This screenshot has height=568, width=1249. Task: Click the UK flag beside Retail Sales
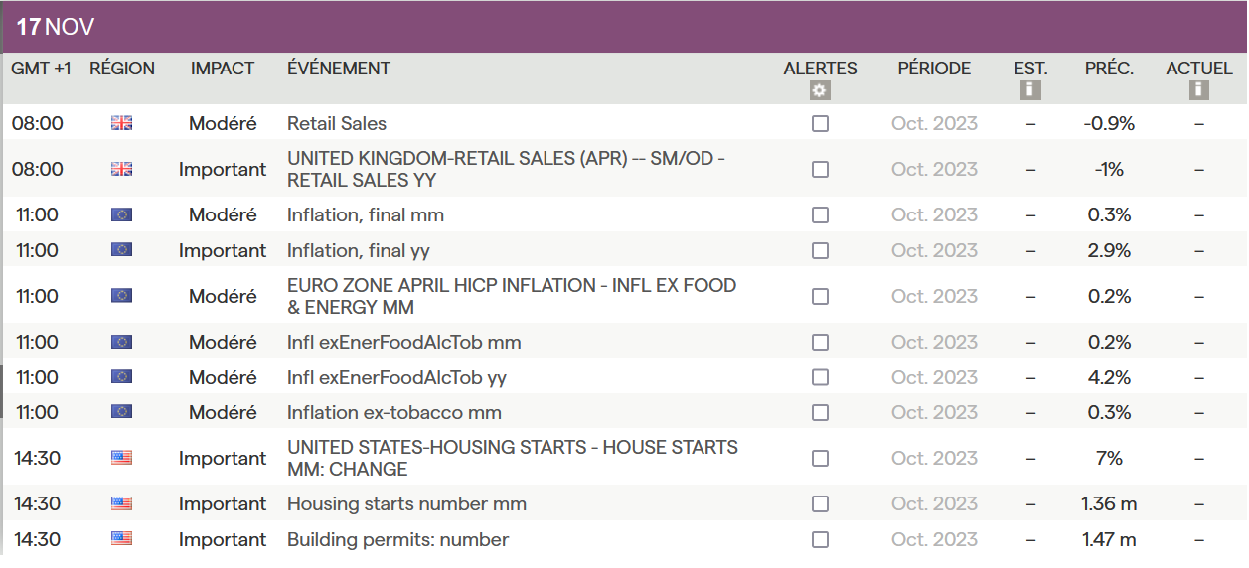point(121,124)
